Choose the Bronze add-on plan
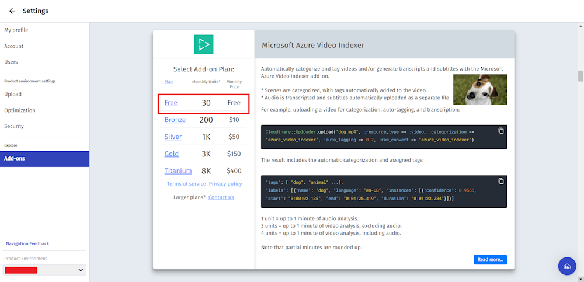 point(175,120)
